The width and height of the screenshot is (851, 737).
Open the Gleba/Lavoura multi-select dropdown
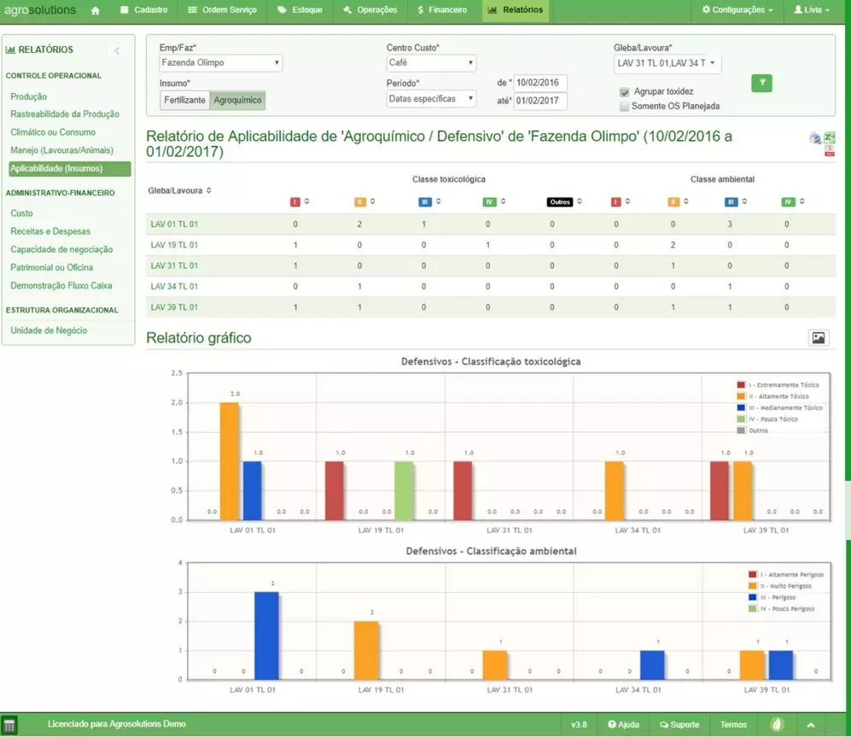click(x=667, y=63)
